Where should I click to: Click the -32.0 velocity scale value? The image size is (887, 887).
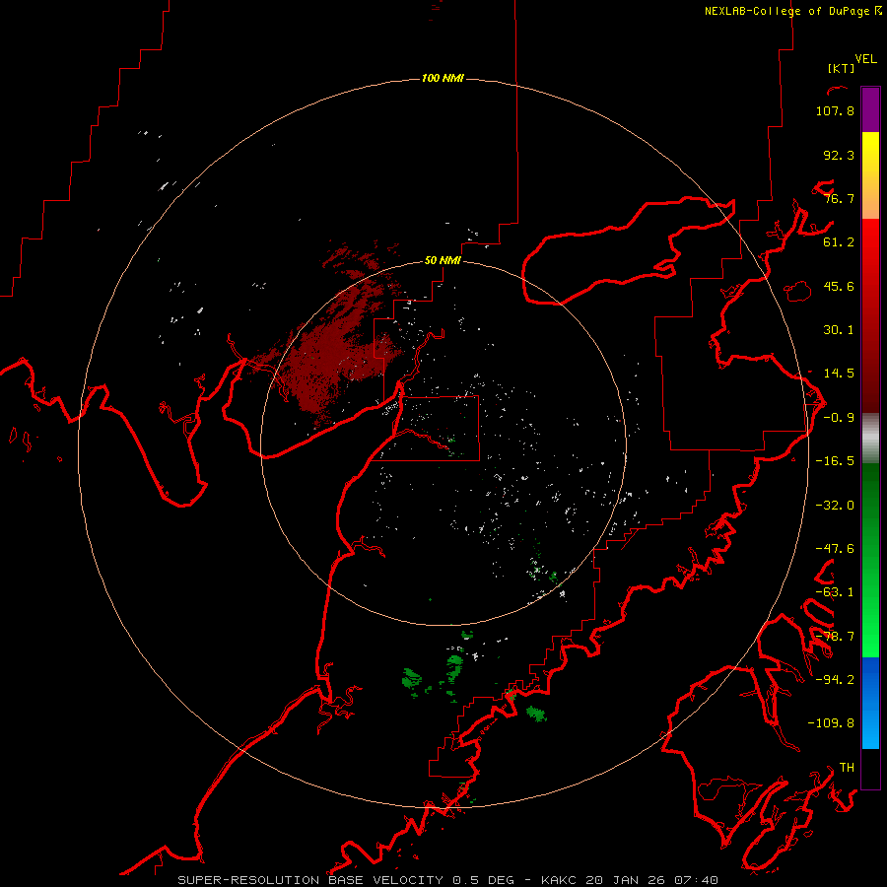click(x=835, y=506)
